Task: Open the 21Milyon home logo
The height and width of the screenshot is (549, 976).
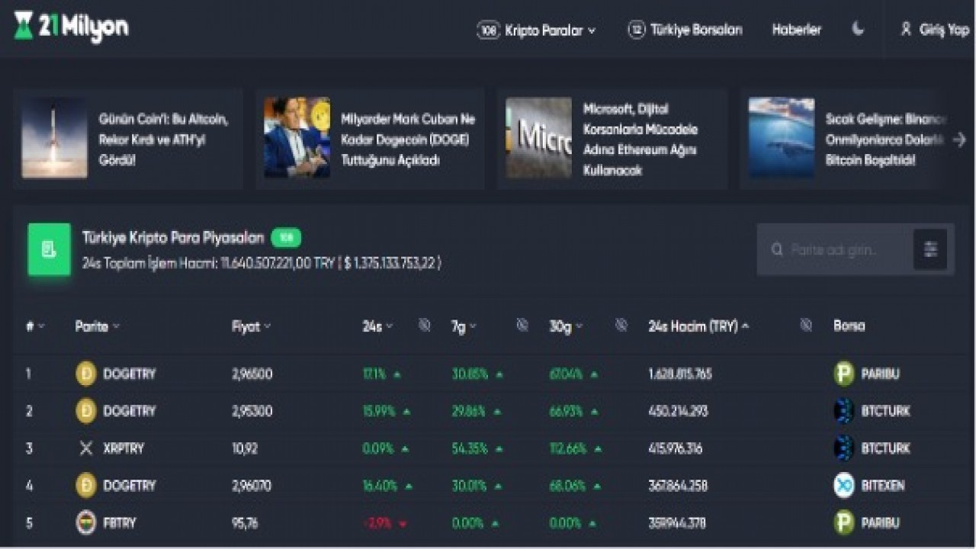Action: 71,27
